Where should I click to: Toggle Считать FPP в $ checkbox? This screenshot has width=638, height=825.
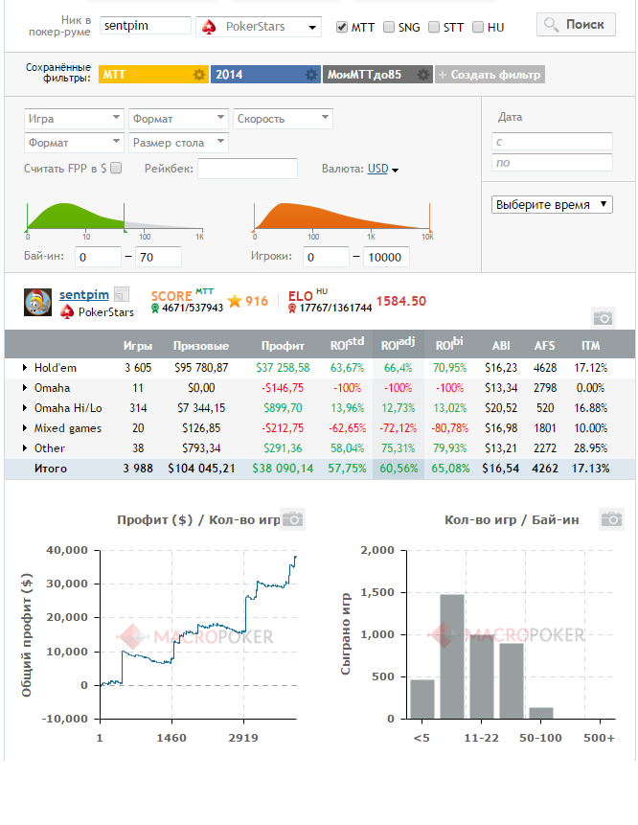(116, 168)
